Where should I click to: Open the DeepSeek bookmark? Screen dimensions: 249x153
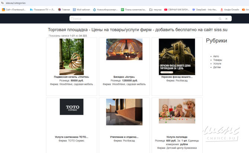pyautogui.click(x=204, y=10)
